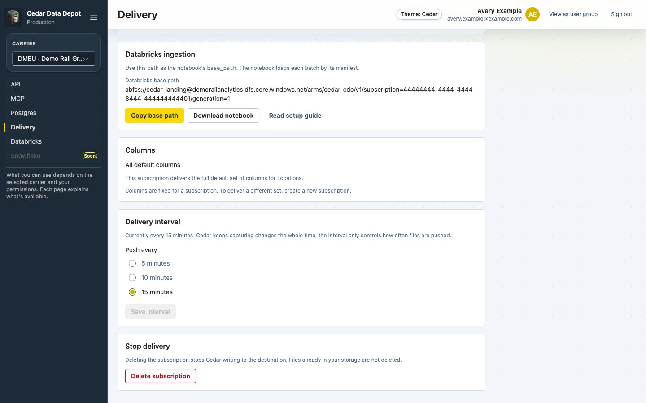Click the Databricks ingestion heading
Viewport: 646px width, 403px height.
[160, 54]
